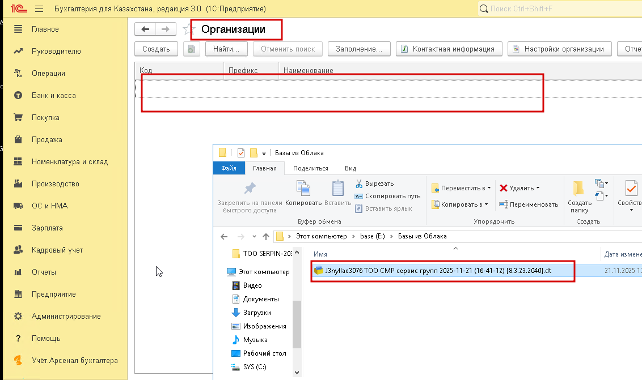
Task: Click the Найти... button
Action: pos(226,49)
